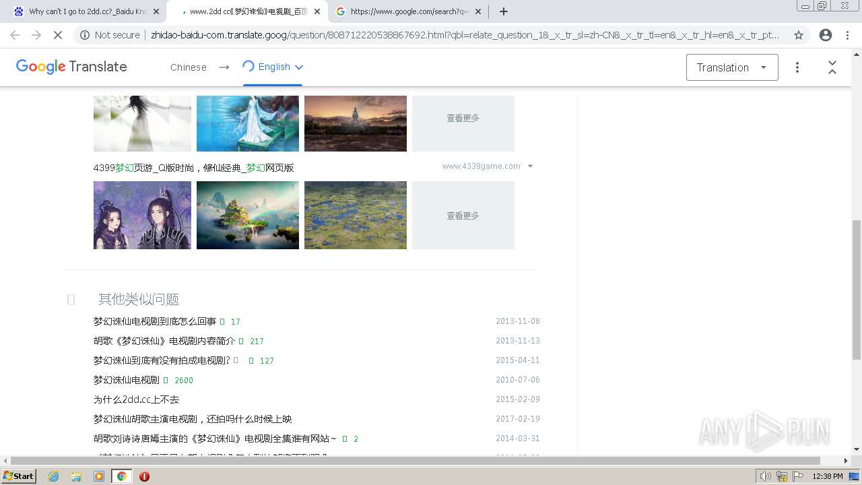Image resolution: width=862 pixels, height=485 pixels.
Task: Open question 梦幻诛仙电视剧 with 2600 likes
Action: [x=127, y=380]
